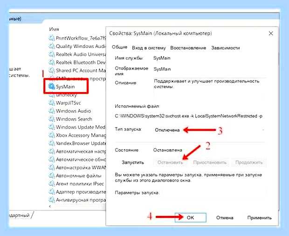This screenshot has width=289, height=236.
Task: Click the Остановлена status text
Action: pos(167,150)
